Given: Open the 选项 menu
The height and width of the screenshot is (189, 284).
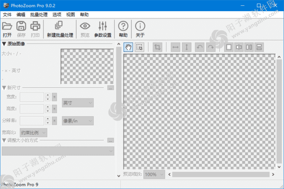Looking at the screenshot, I should click(x=57, y=15).
